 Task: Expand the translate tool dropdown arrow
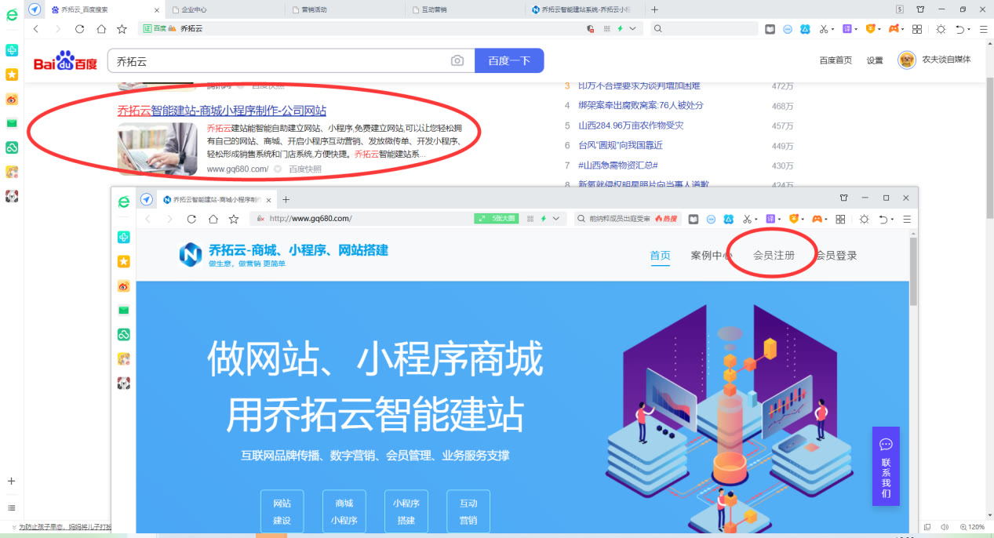[857, 27]
